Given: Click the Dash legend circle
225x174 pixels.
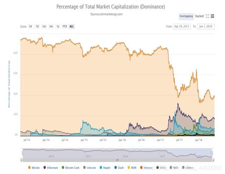Looking at the screenshot, I should (x=116, y=167).
